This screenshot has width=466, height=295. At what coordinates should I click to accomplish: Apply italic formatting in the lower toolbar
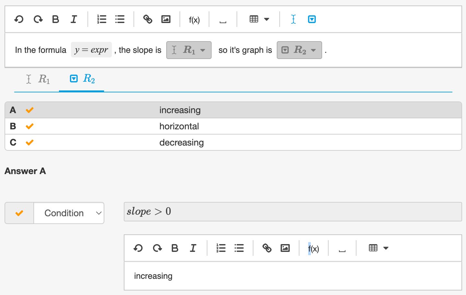coord(193,248)
